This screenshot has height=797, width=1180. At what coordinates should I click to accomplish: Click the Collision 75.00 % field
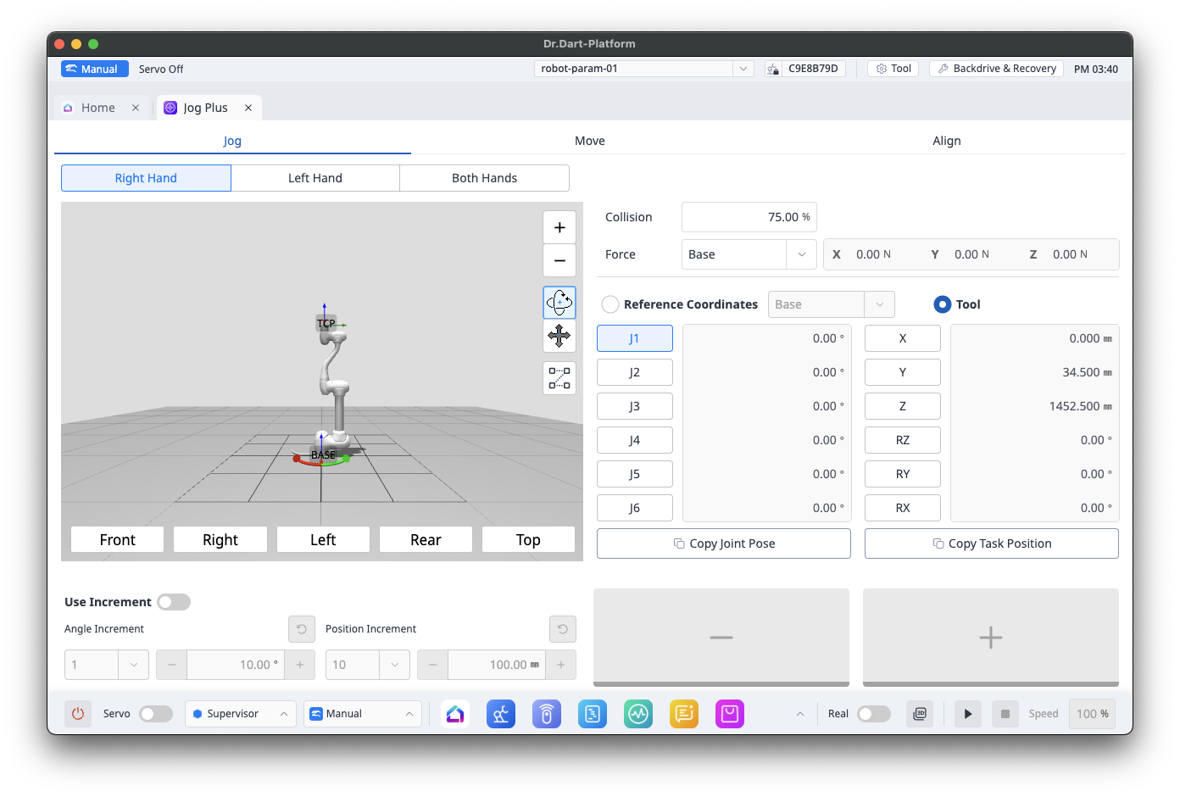[x=749, y=217]
